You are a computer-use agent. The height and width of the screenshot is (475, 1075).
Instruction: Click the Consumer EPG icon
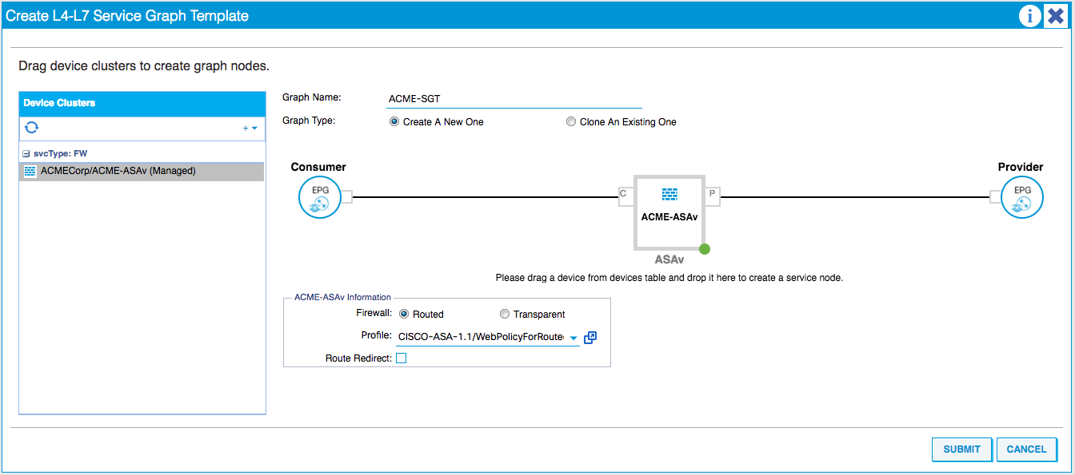[x=319, y=197]
